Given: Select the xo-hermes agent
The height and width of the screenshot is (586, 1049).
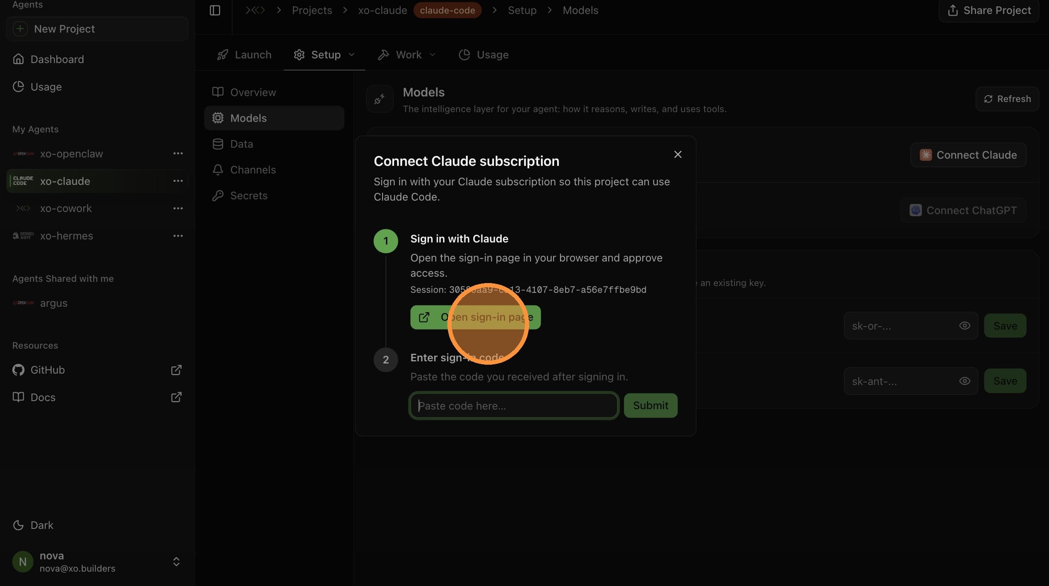Looking at the screenshot, I should (x=67, y=236).
